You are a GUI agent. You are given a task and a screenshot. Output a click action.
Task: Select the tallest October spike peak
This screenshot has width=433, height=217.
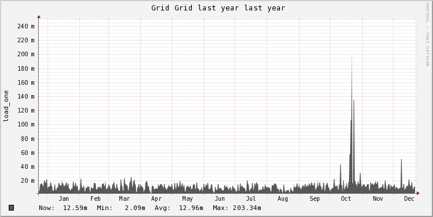coord(351,58)
